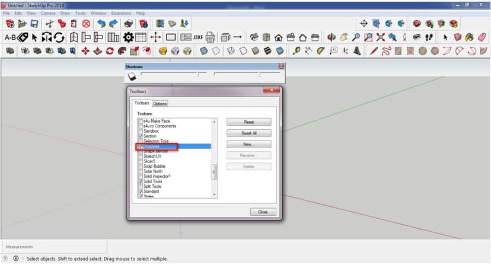Open the Extensions menu

point(121,13)
